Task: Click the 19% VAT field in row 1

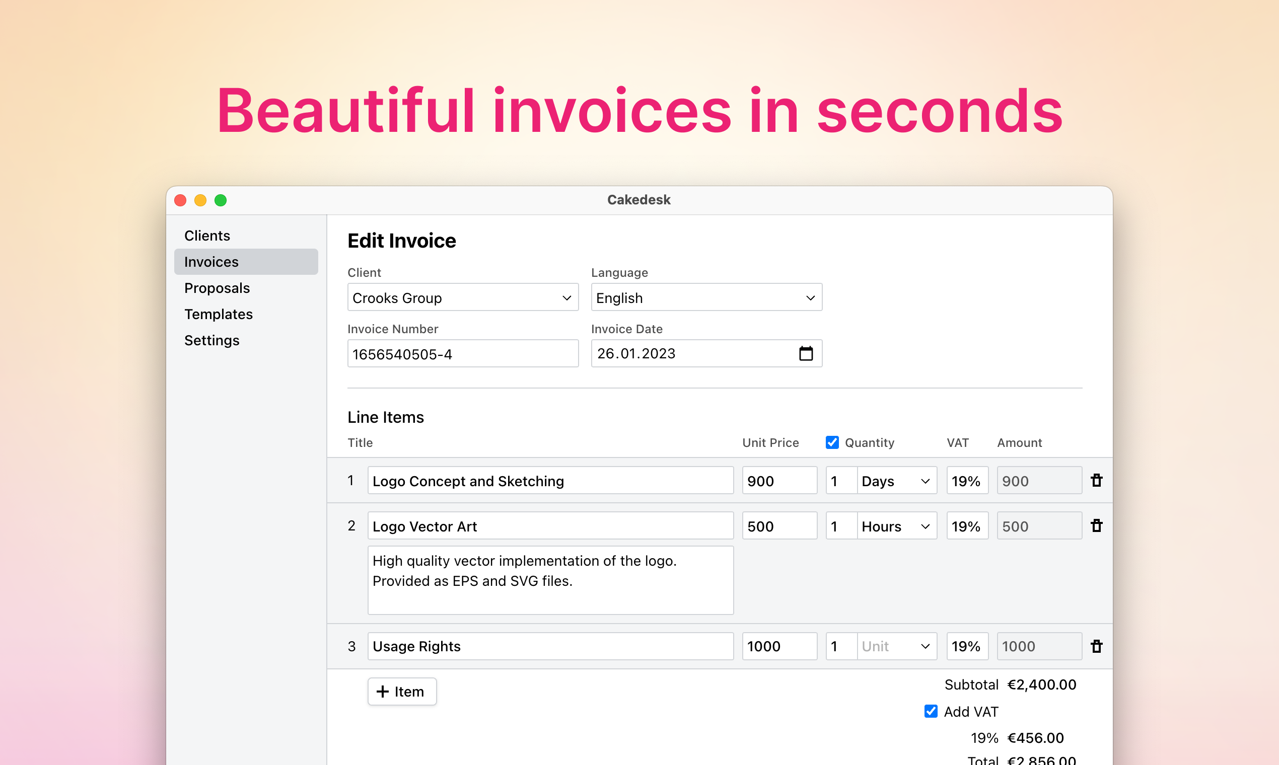Action: [x=967, y=481]
